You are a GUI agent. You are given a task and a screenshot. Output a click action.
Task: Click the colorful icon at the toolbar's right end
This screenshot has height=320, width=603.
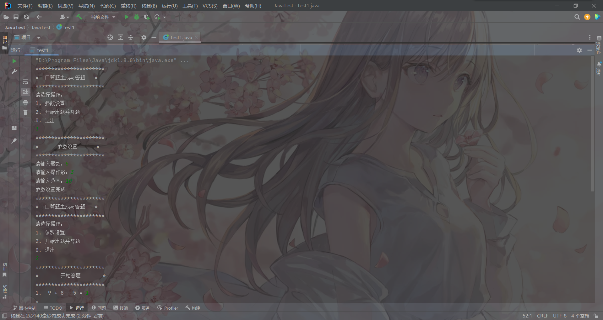click(597, 17)
